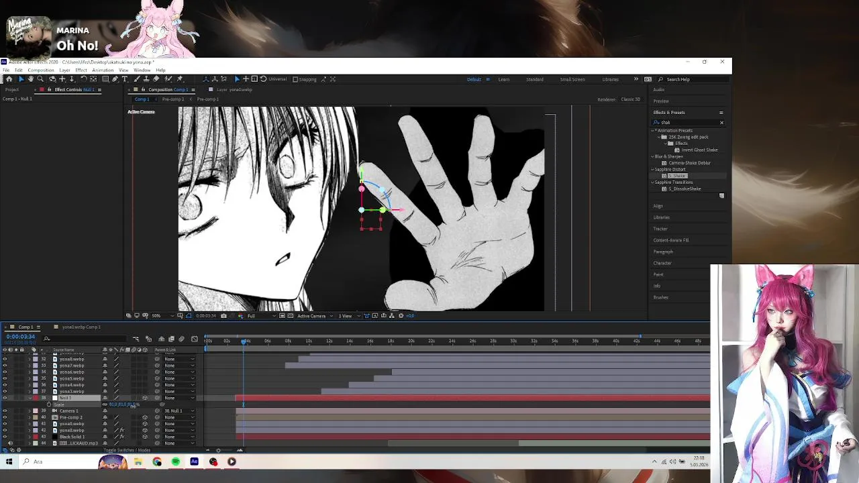The height and width of the screenshot is (483, 859).
Task: Select the Type text tool
Action: pyautogui.click(x=124, y=79)
